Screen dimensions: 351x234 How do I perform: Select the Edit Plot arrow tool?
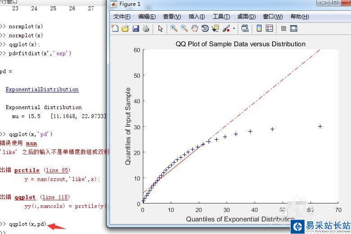tap(160, 29)
